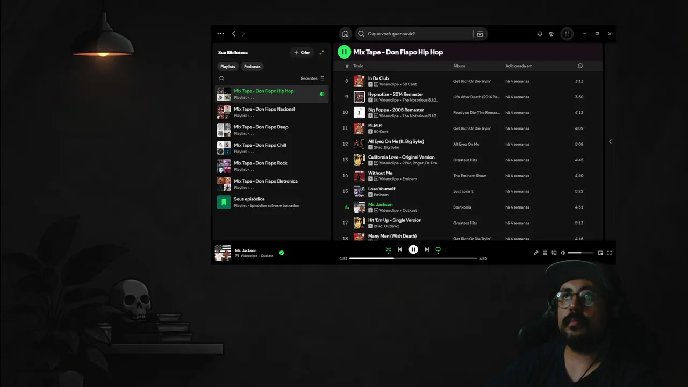This screenshot has height=387, width=688.
Task: Select the Lose Yourself track
Action: 382,189
